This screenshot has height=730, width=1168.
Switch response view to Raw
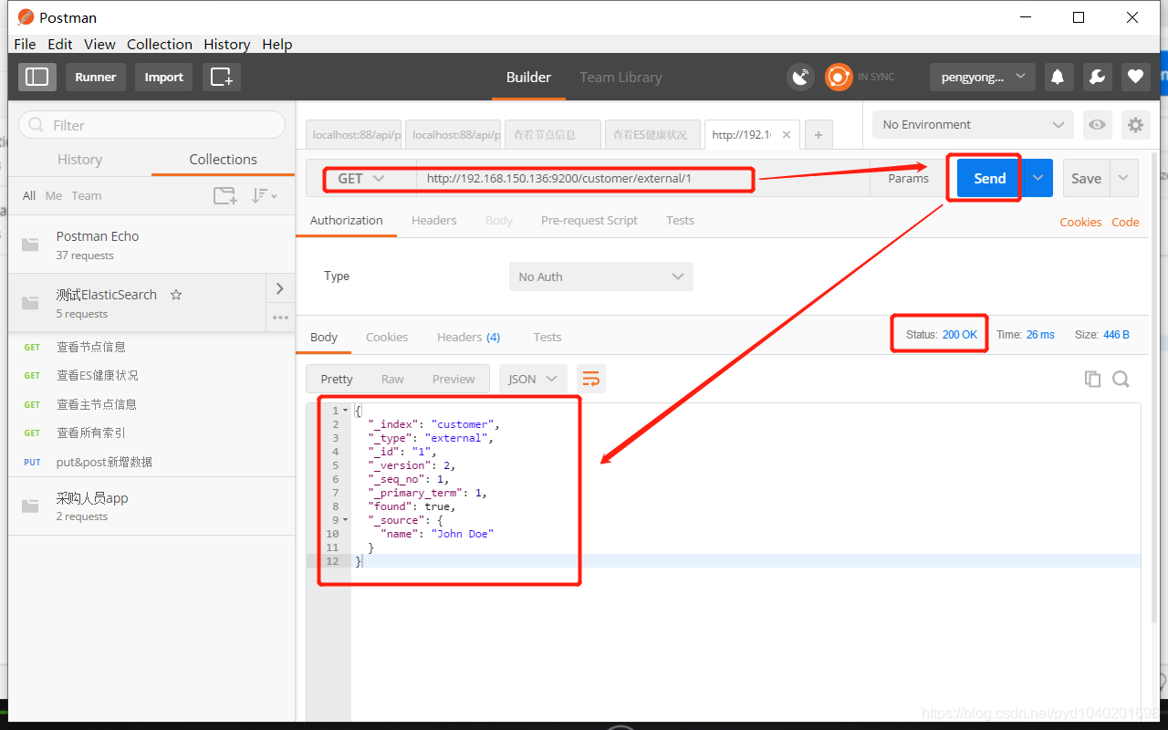click(x=392, y=379)
